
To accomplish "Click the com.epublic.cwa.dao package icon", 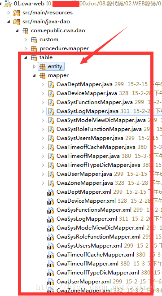I will coord(25,31).
